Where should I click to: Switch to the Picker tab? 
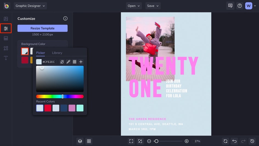click(x=41, y=53)
